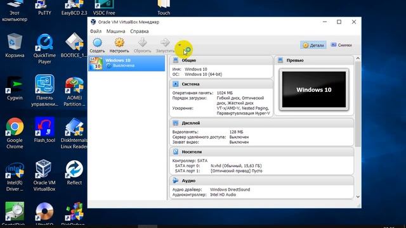Select the Панель управления desktop icon
Viewport: 406px width, 228px height.
44,91
